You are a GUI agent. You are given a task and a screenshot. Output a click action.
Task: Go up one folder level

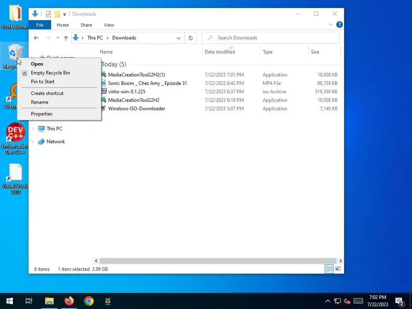tap(66, 38)
